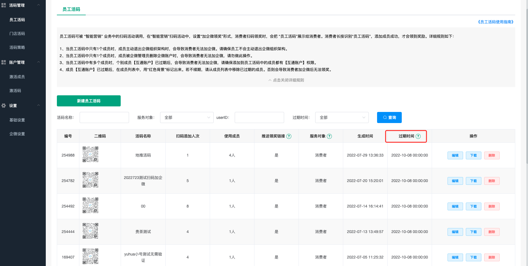Viewport: 528px width, 266px height.
Task: Open the 员工活码使用指南 link
Action: click(496, 22)
